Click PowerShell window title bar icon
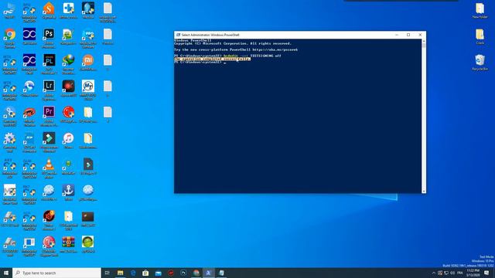Viewport: 495px width, 278px height. click(178, 35)
